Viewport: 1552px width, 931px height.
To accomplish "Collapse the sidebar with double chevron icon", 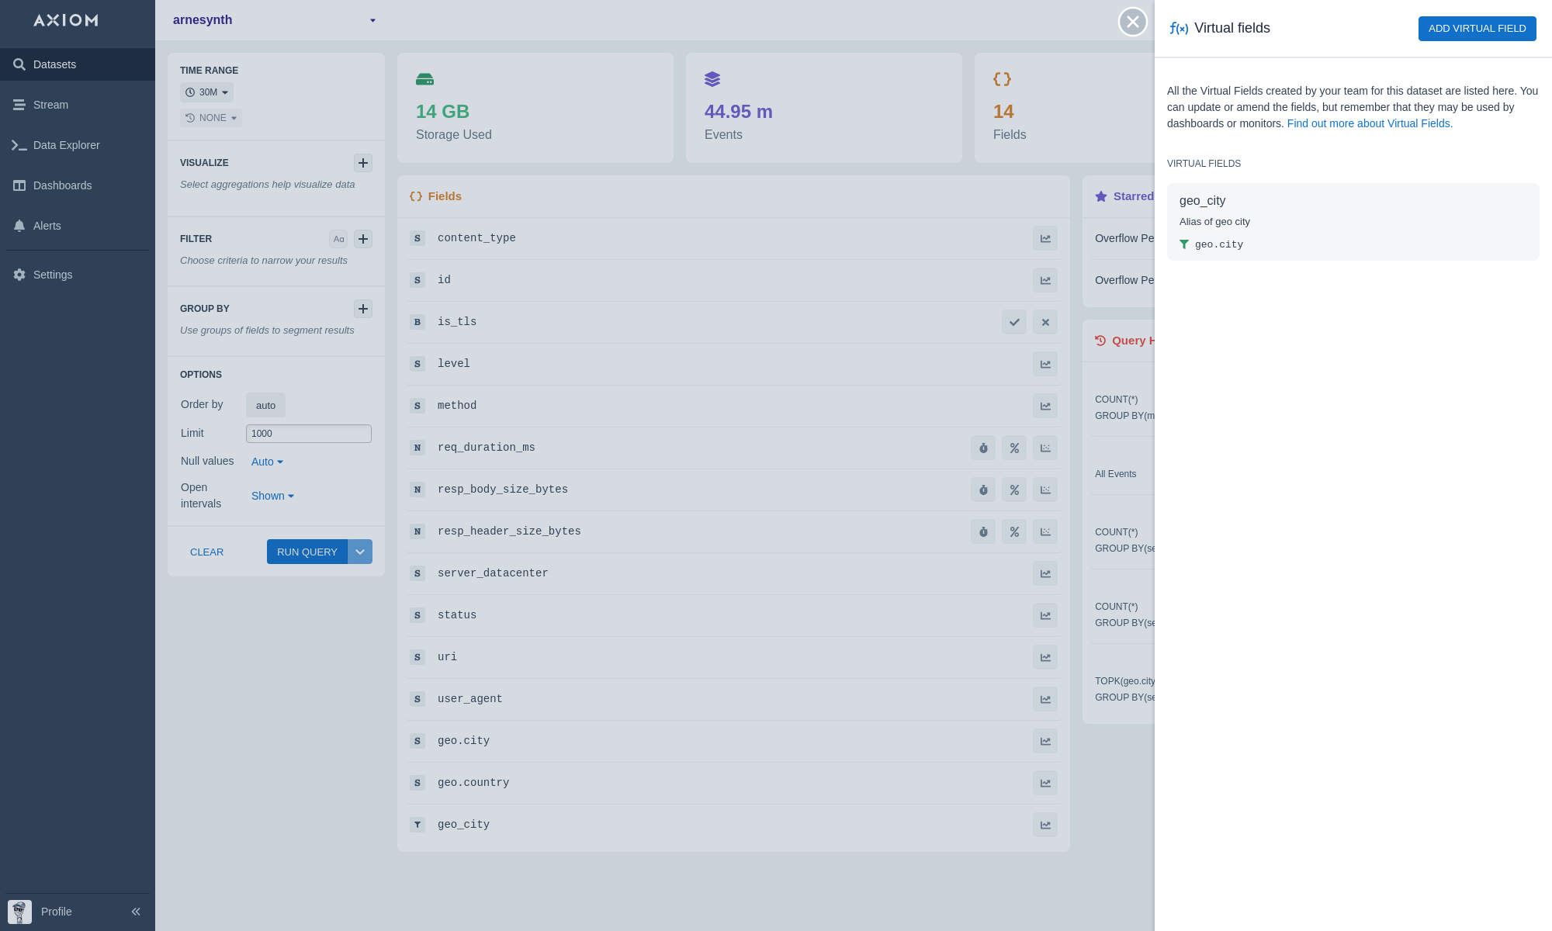I will (x=136, y=912).
